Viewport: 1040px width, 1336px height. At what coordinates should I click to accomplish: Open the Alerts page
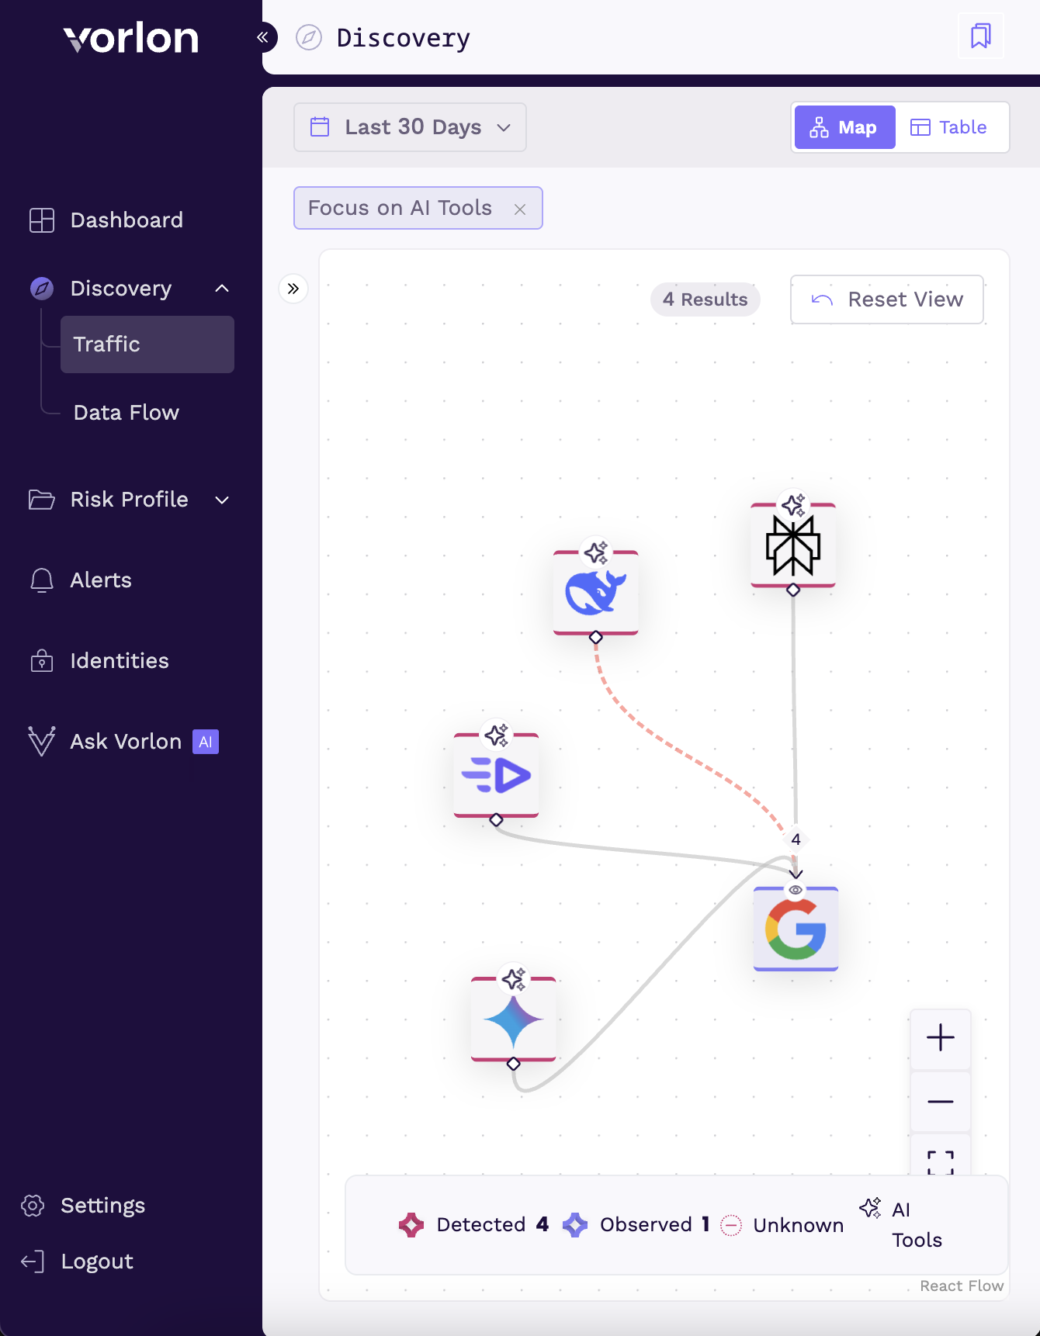(101, 580)
